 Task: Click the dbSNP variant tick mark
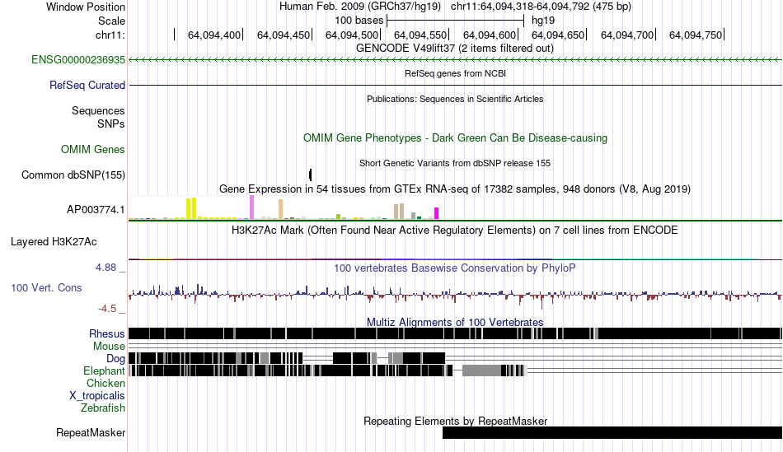(x=310, y=175)
